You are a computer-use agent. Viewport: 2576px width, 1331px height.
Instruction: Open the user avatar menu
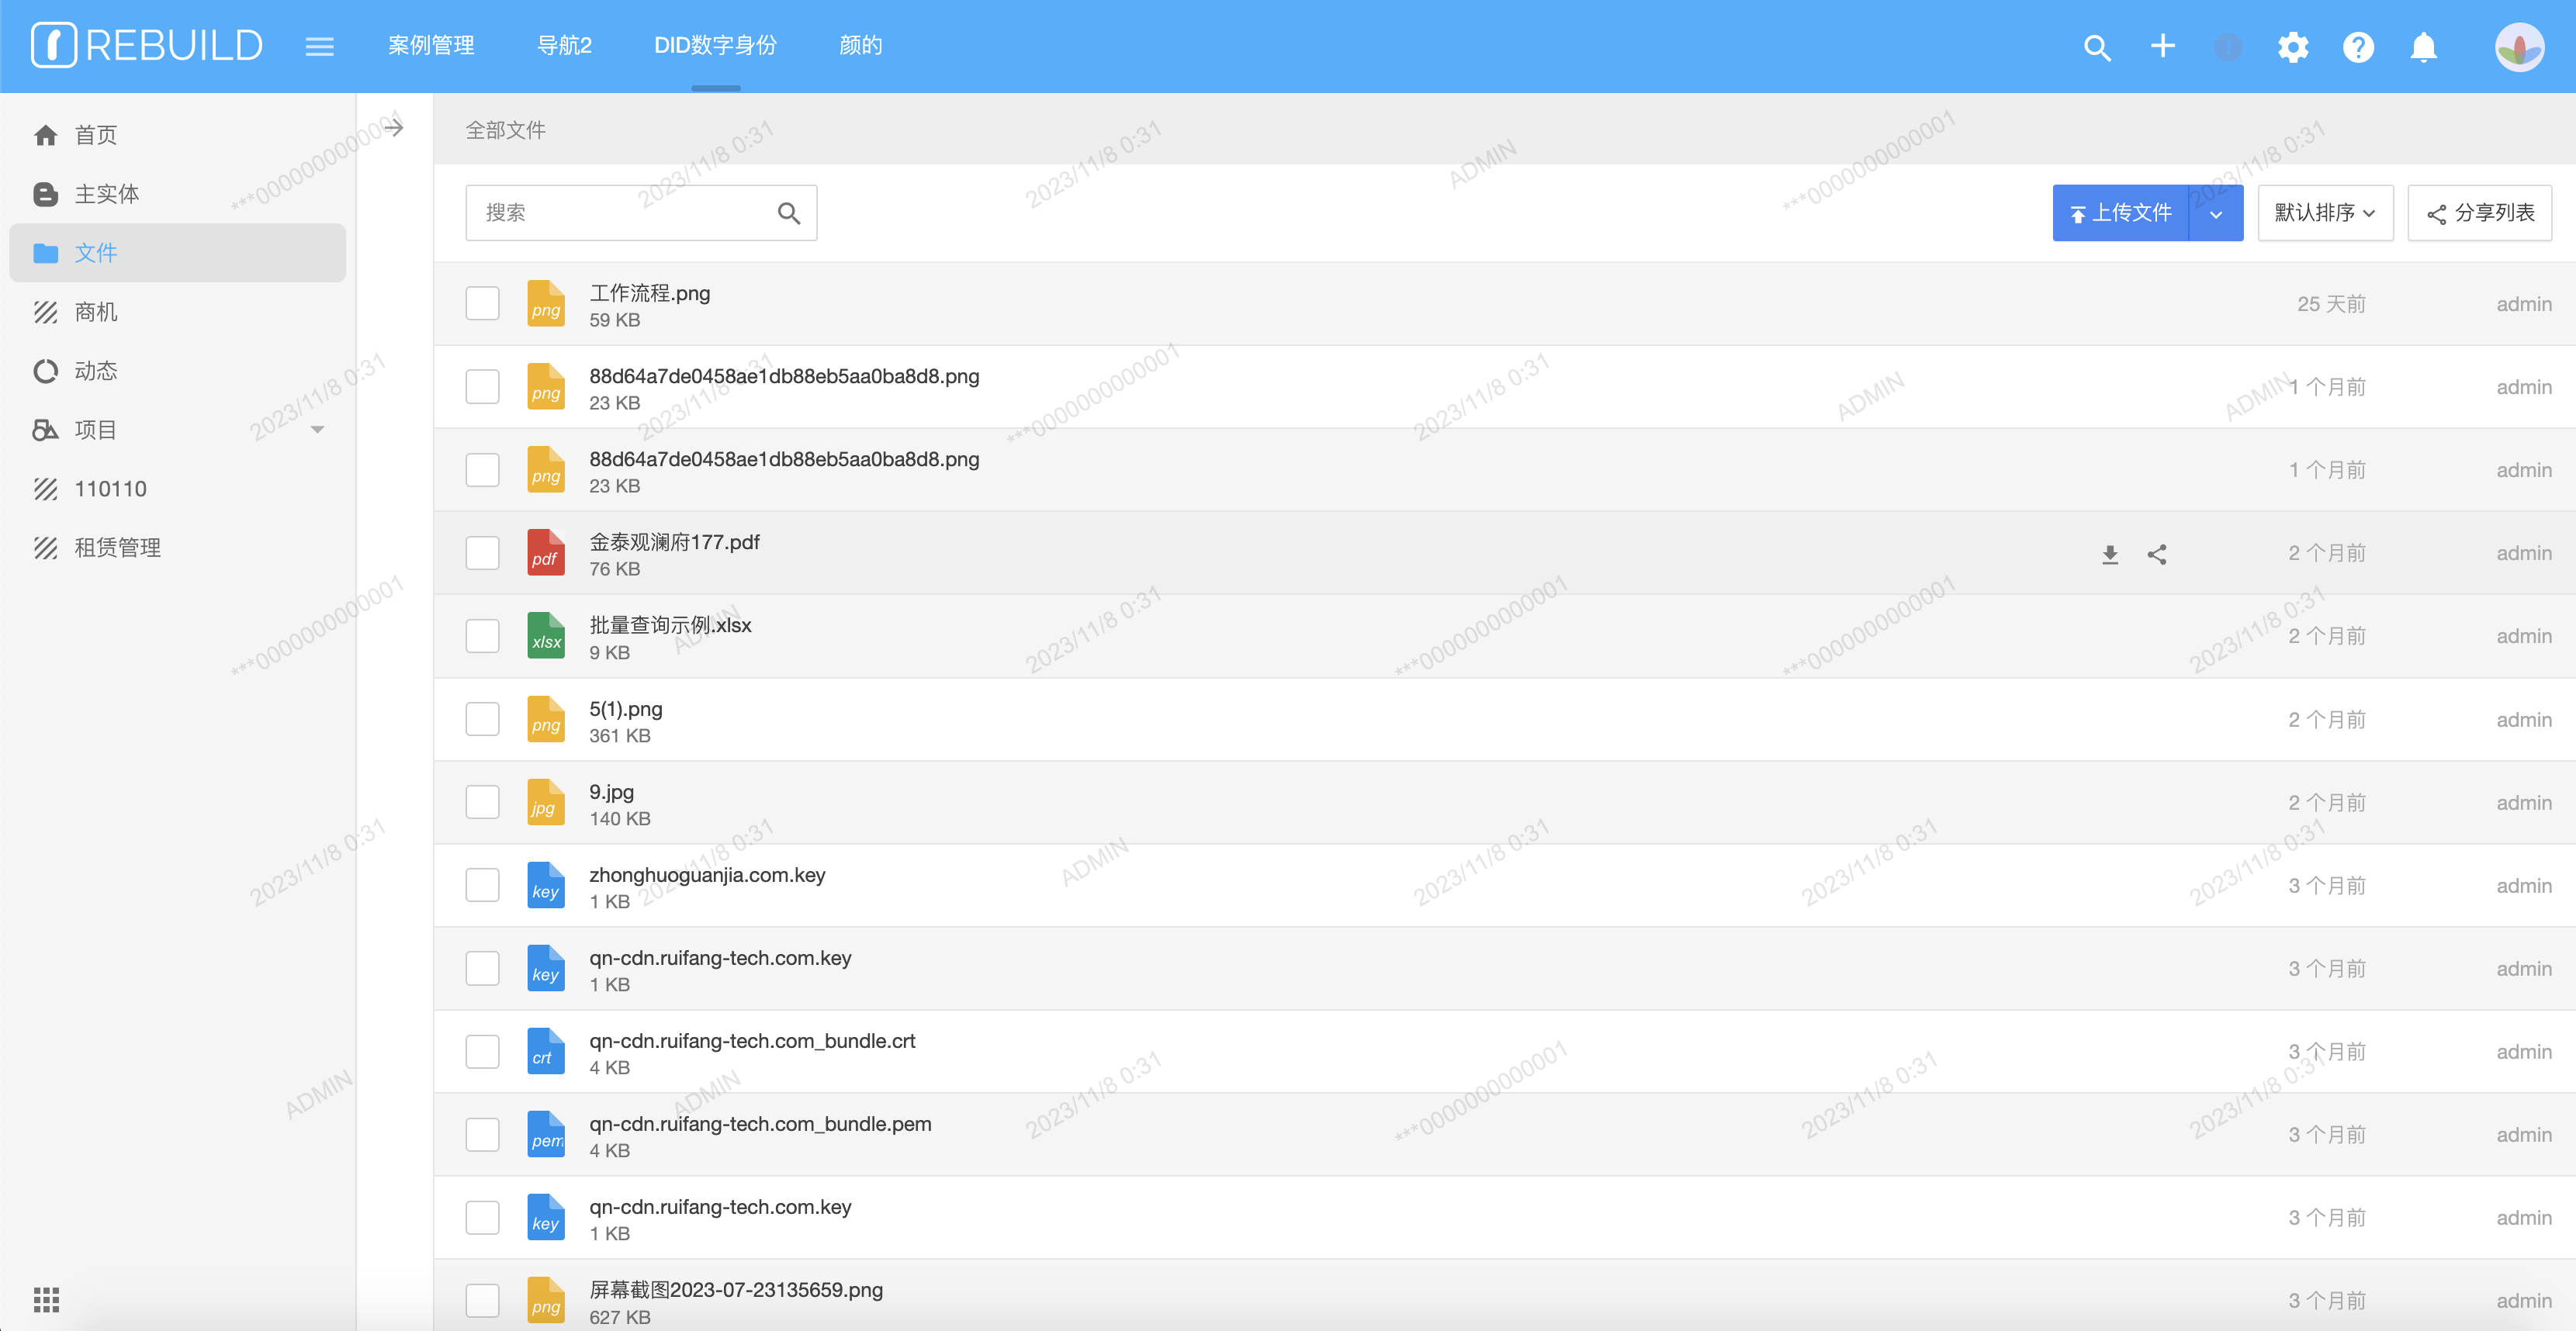[2519, 47]
